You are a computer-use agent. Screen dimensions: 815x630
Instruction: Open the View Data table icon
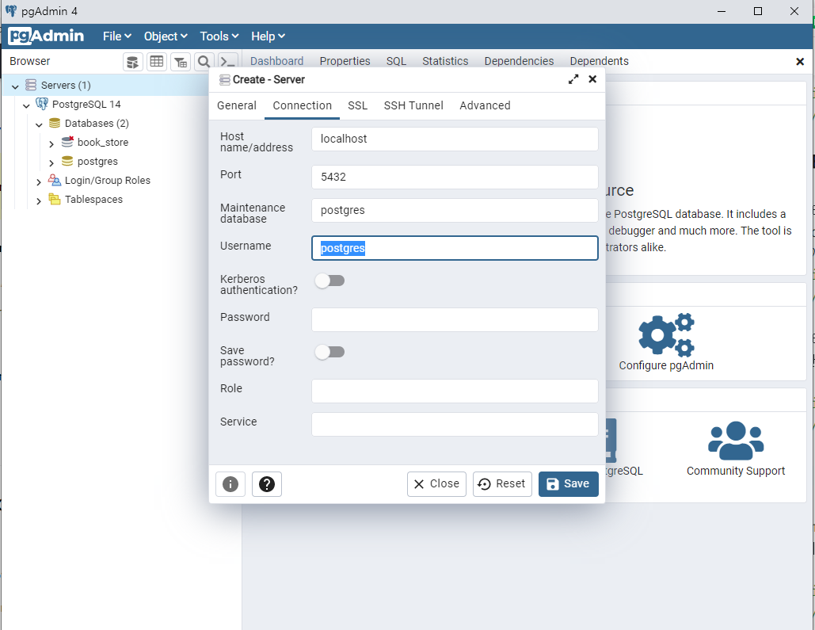tap(157, 62)
